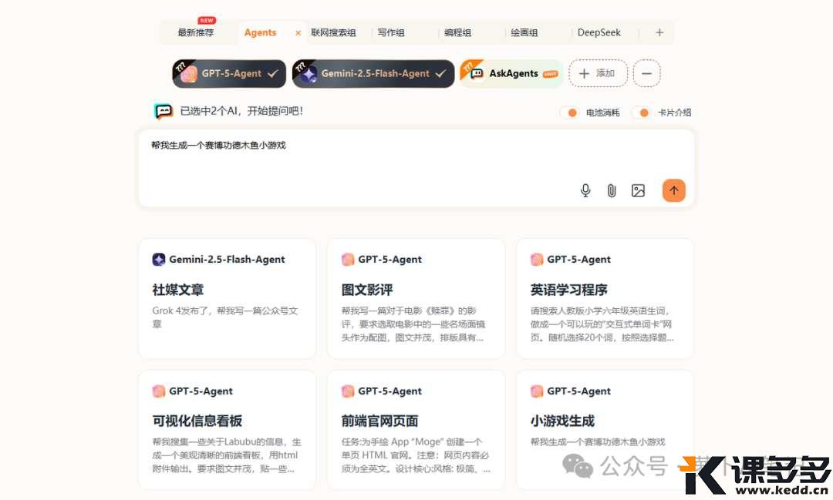Open the 最新推荐 tab

195,32
